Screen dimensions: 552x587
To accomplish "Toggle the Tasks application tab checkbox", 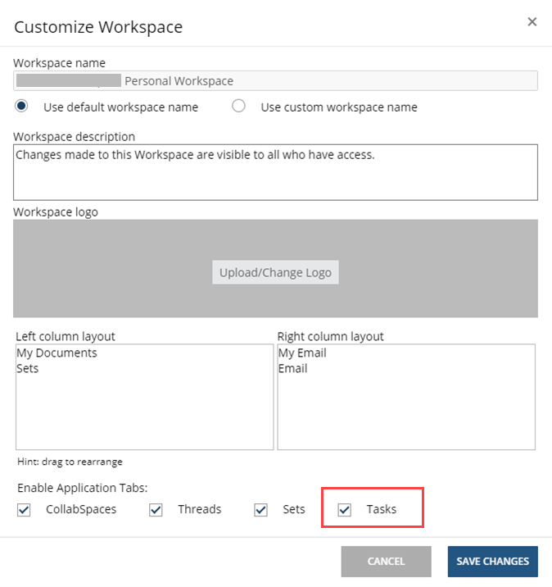I will click(x=345, y=510).
